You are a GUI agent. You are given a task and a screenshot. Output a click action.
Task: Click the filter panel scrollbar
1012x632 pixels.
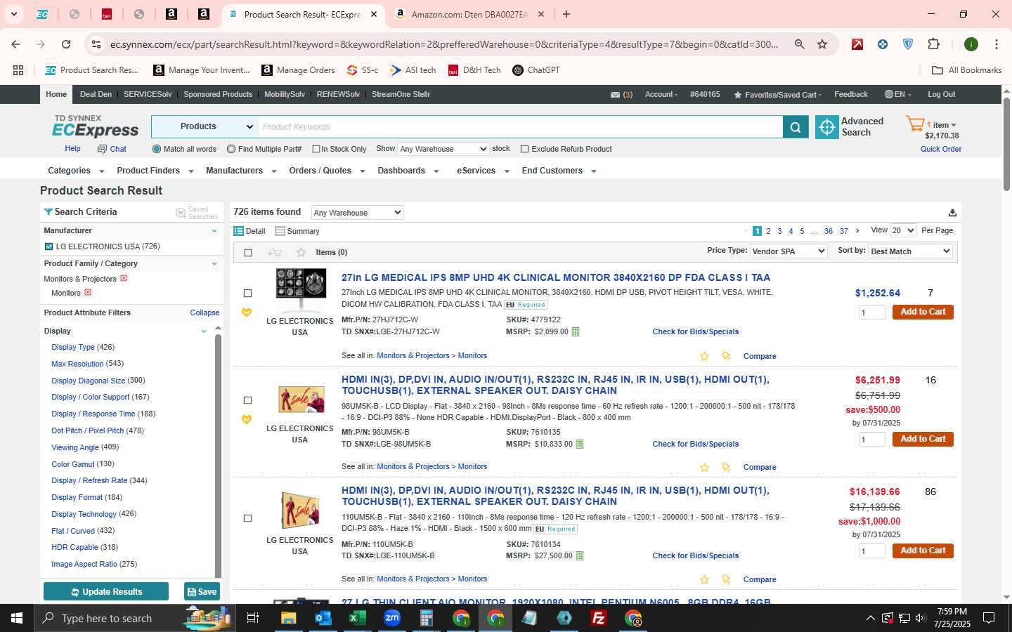(218, 456)
